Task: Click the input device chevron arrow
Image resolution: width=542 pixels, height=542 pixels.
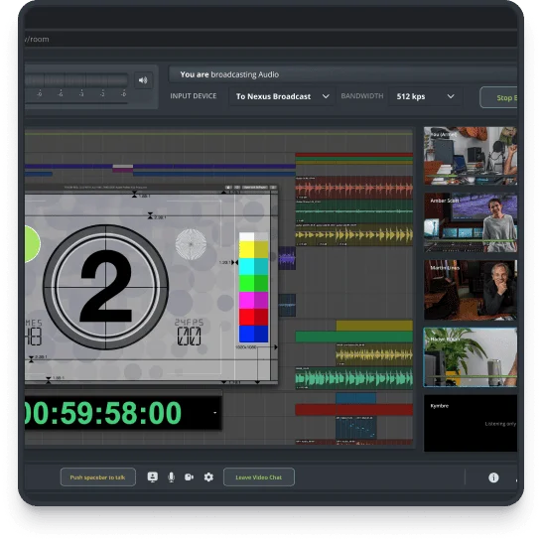Action: coord(326,96)
